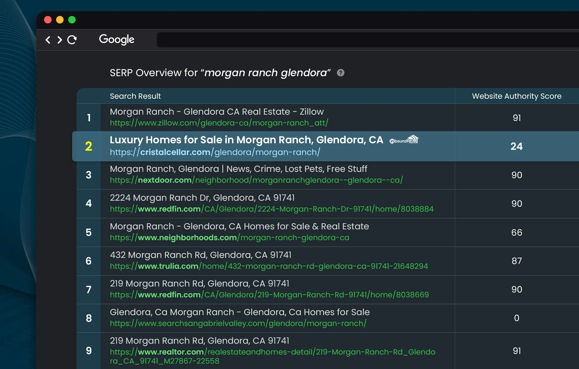Open the redfin.com 219-Morgan-Ranch-Rd URL
This screenshot has width=579, height=369.
click(x=269, y=295)
